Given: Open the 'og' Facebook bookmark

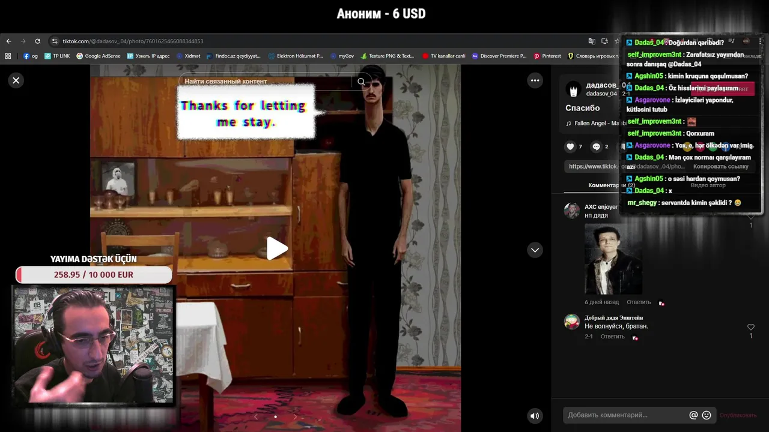Looking at the screenshot, I should coord(31,56).
